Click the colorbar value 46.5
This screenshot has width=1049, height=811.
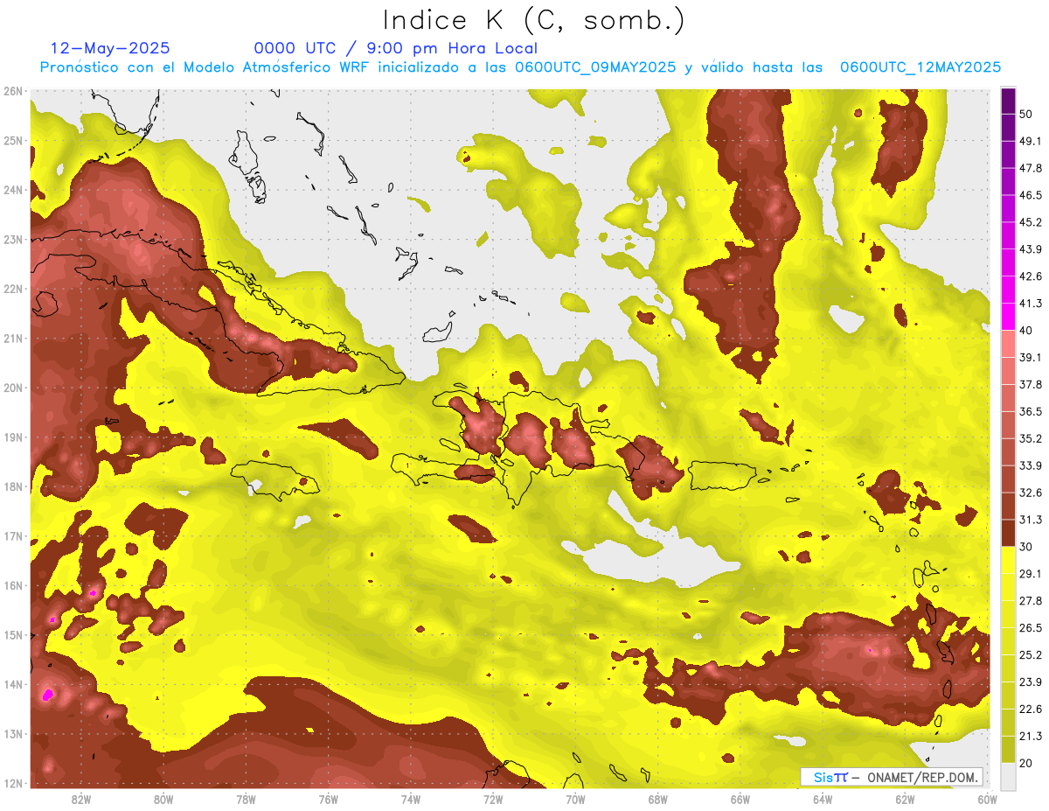click(x=1032, y=195)
